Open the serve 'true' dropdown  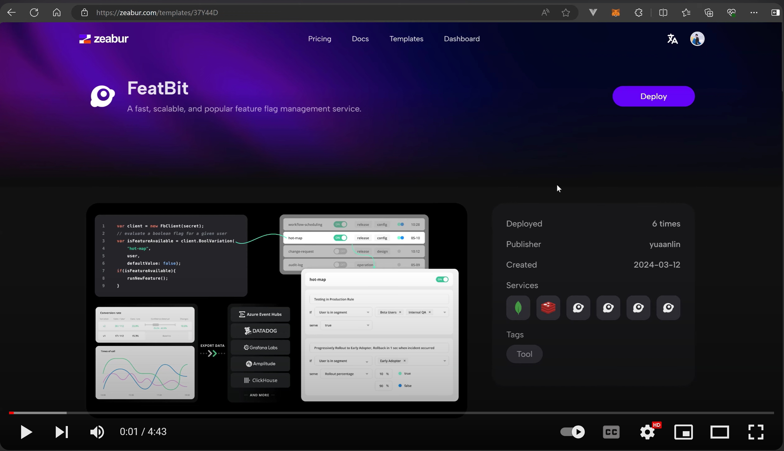(346, 325)
